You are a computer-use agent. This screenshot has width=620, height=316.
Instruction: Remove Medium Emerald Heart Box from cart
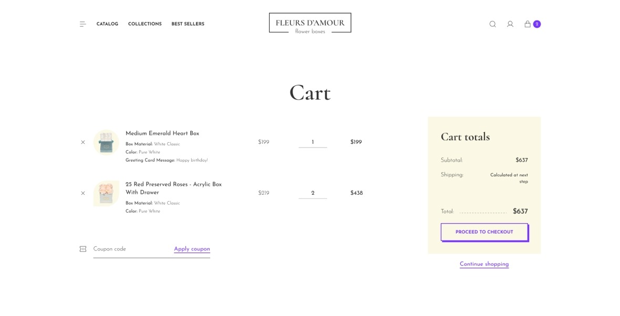point(83,142)
